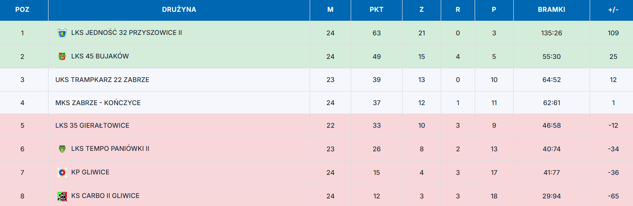
Task: Open the LKS 45 Bujaków team link
Action: tap(100, 56)
